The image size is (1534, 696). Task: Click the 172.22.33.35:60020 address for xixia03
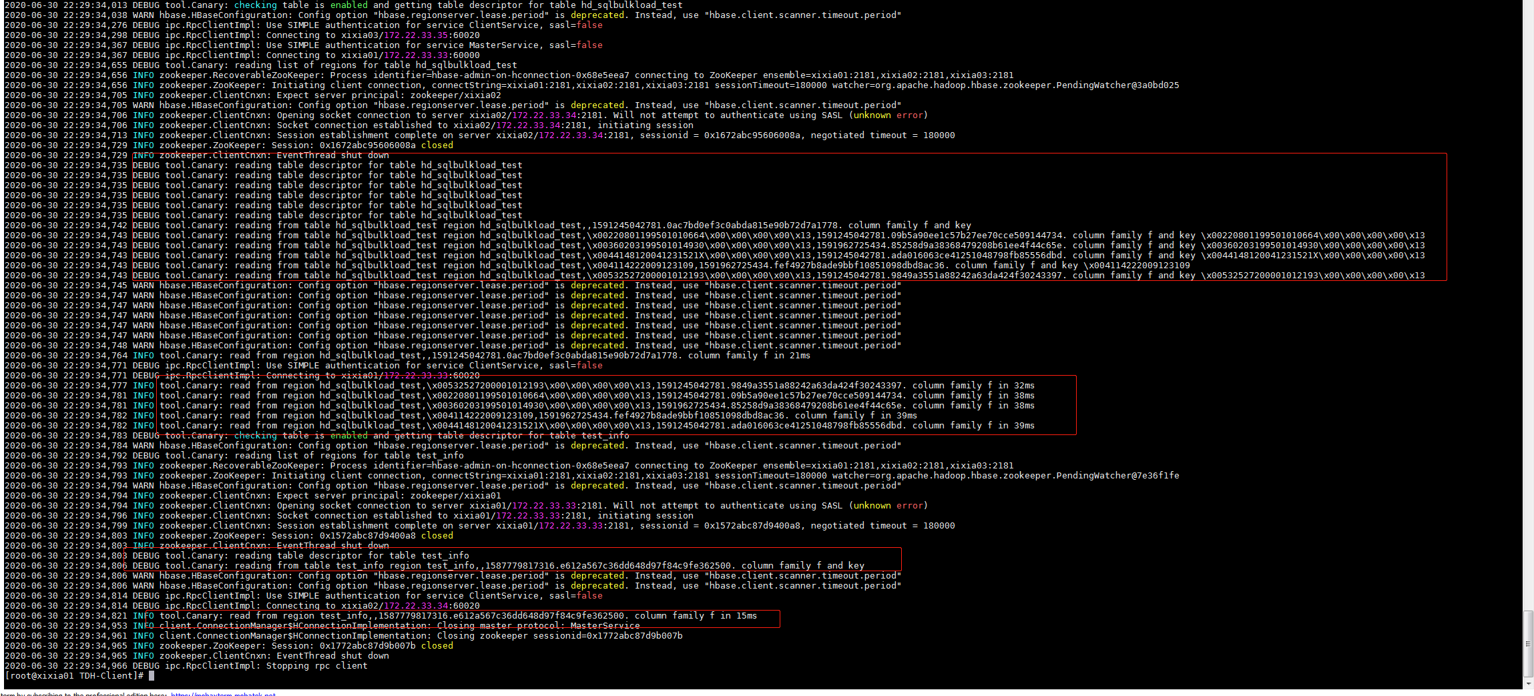pos(431,35)
